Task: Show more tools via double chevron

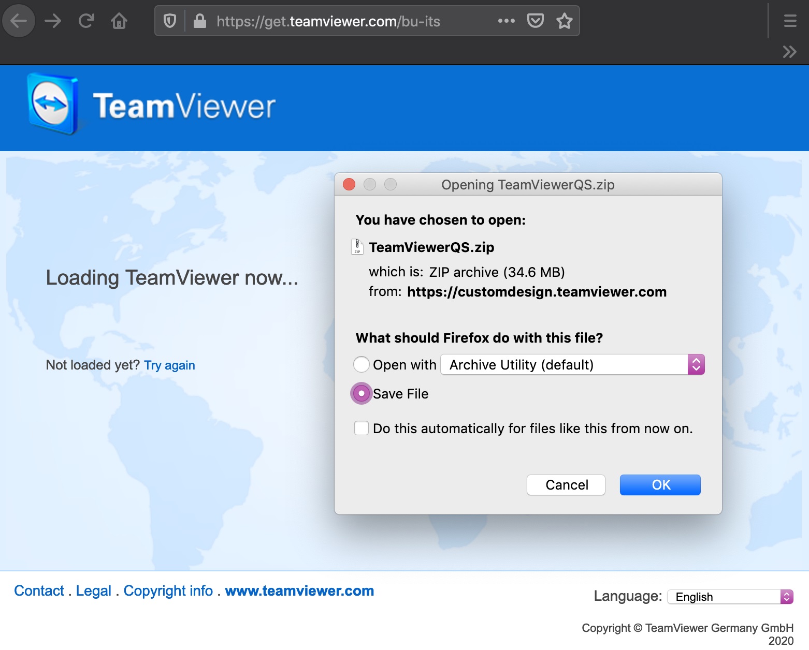Action: pos(789,52)
